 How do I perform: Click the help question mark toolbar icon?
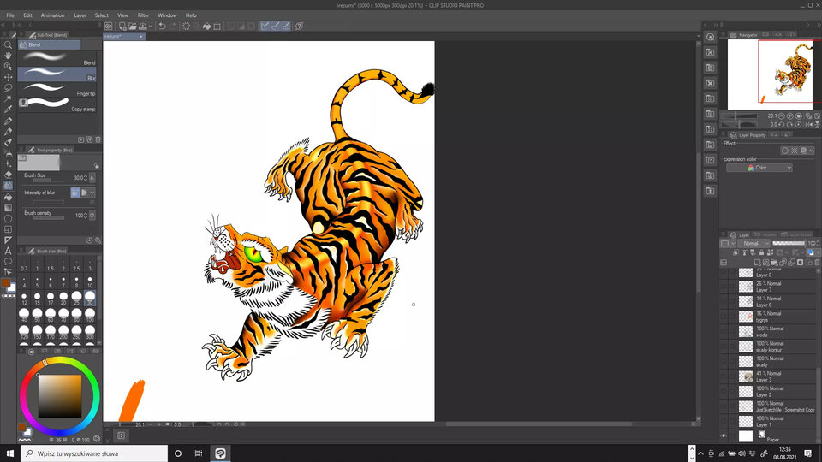click(300, 26)
